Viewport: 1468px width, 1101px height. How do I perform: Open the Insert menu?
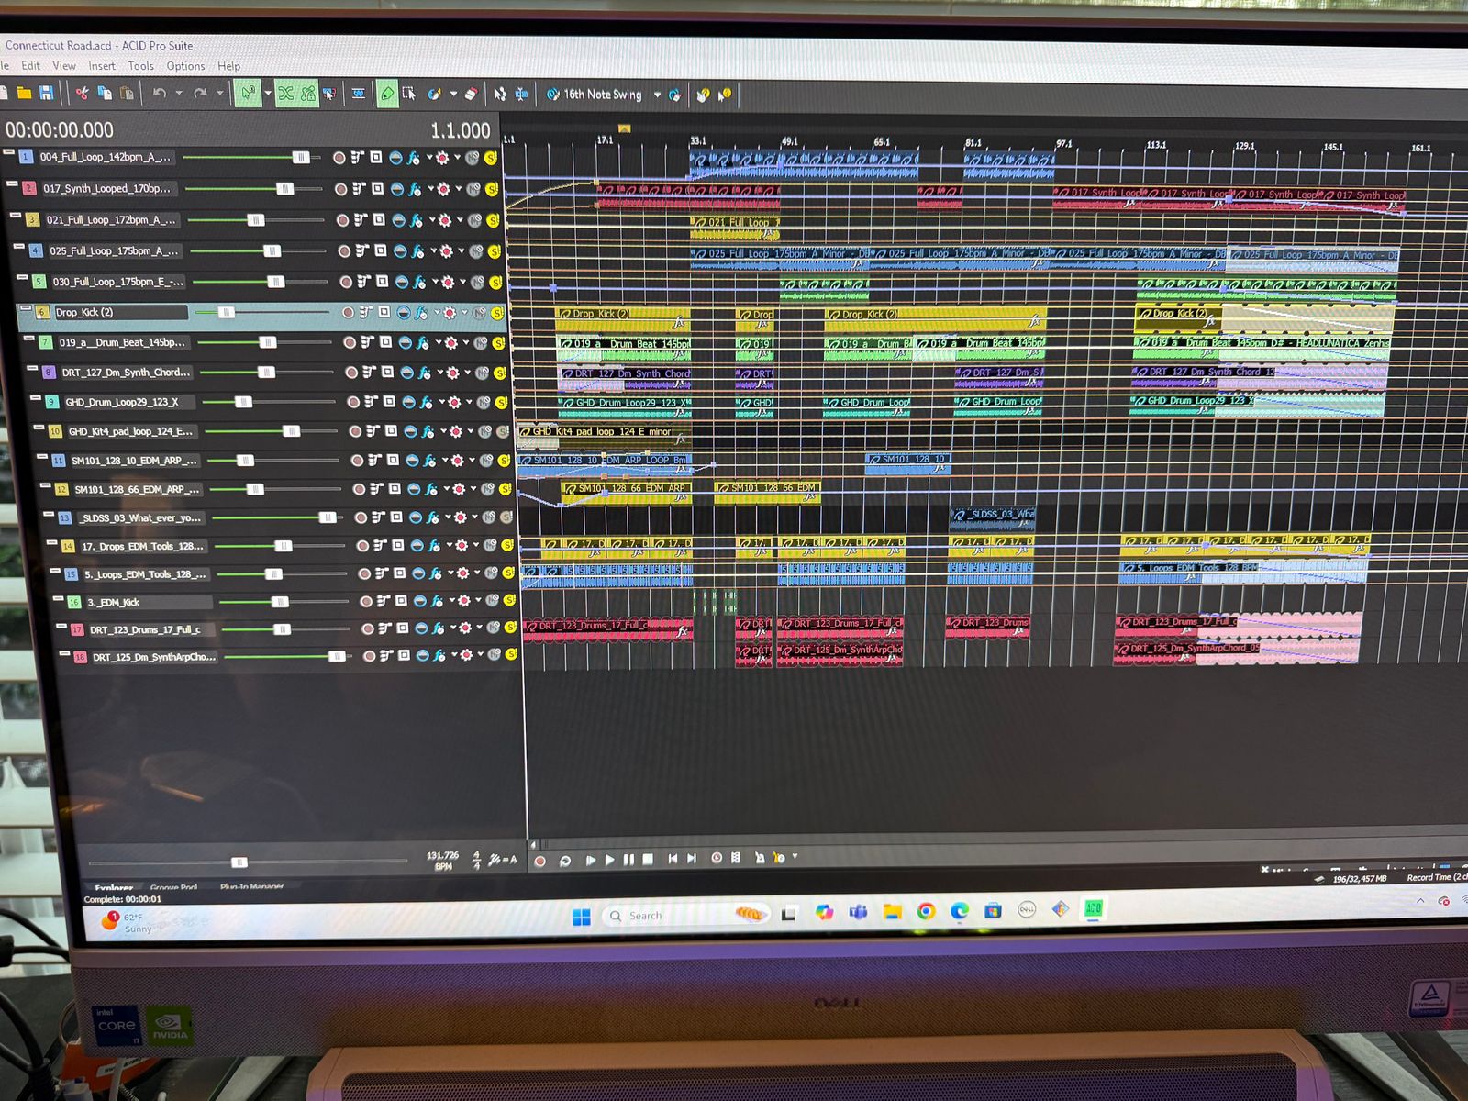102,66
